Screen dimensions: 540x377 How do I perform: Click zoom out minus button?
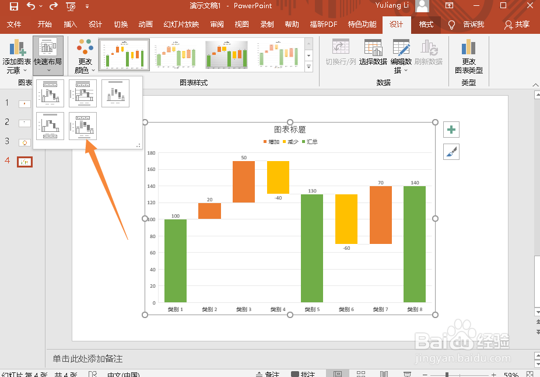coord(425,375)
